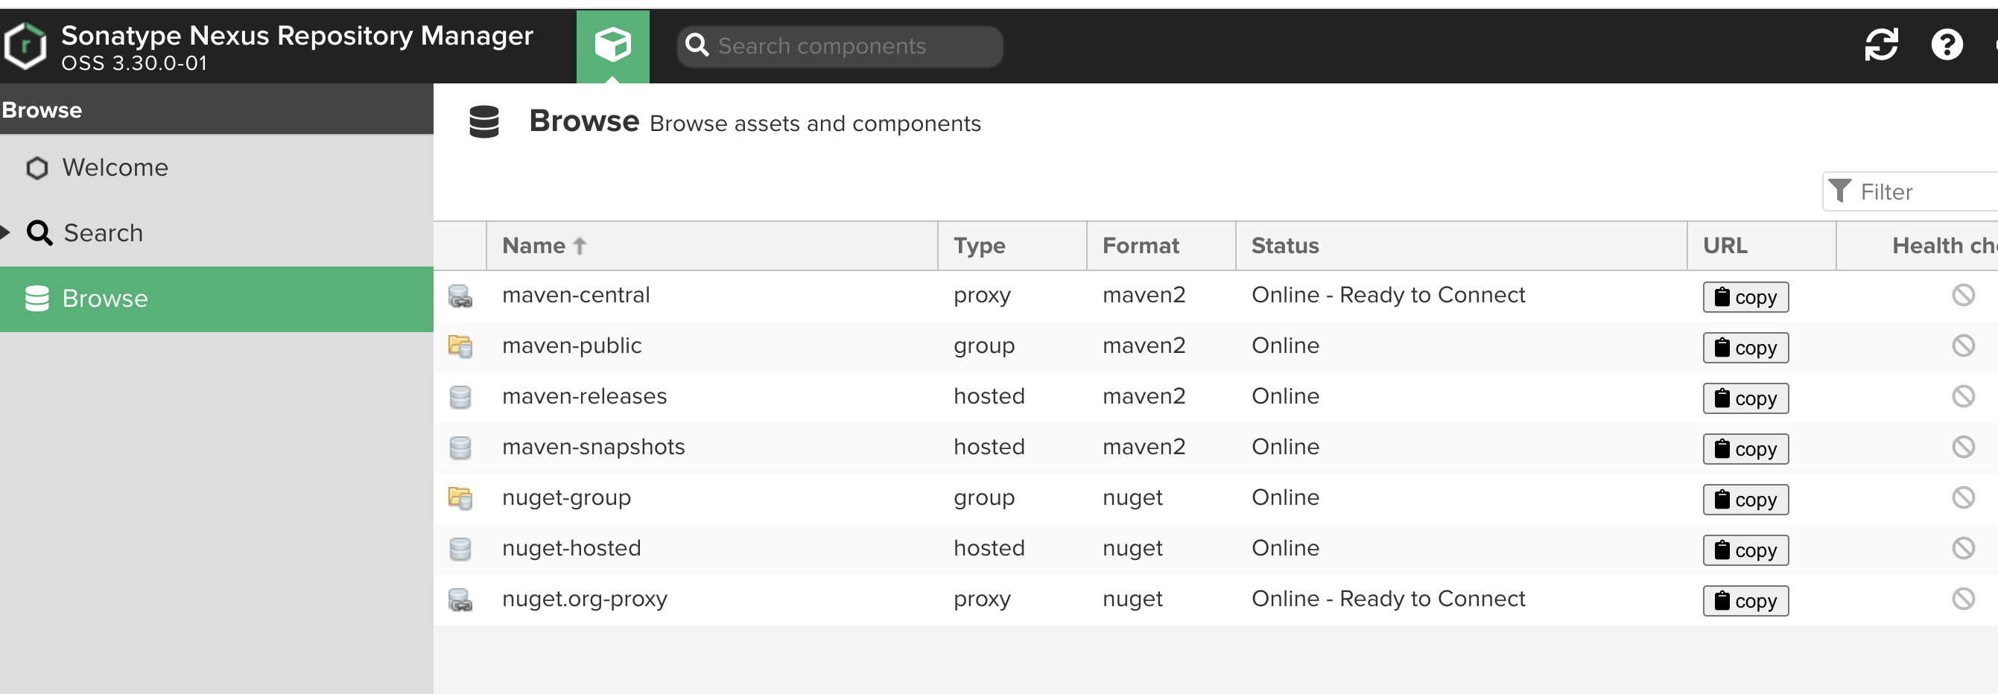Click nuget.org-proxy's Online - Ready to Connect status
The width and height of the screenshot is (1998, 694).
click(1388, 599)
